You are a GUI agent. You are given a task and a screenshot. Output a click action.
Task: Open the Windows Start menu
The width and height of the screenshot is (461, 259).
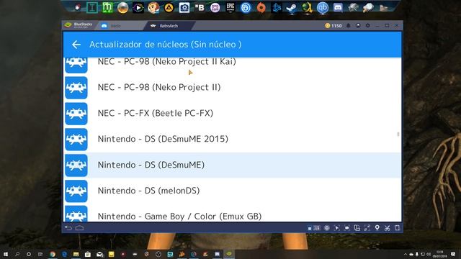click(x=6, y=254)
